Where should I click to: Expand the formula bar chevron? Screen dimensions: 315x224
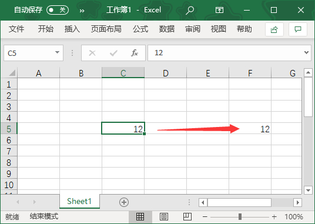(x=306, y=53)
